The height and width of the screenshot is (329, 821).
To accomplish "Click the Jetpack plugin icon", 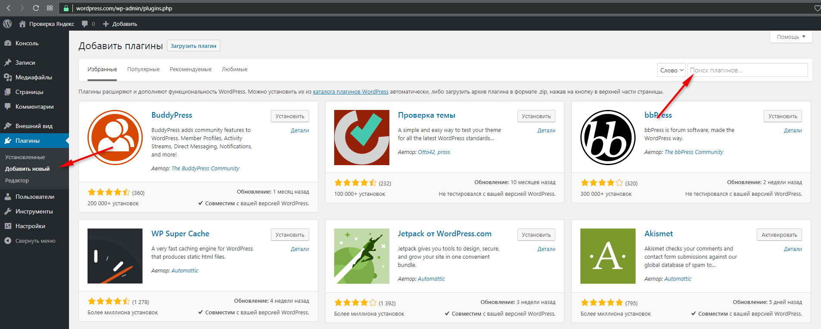I will click(361, 256).
